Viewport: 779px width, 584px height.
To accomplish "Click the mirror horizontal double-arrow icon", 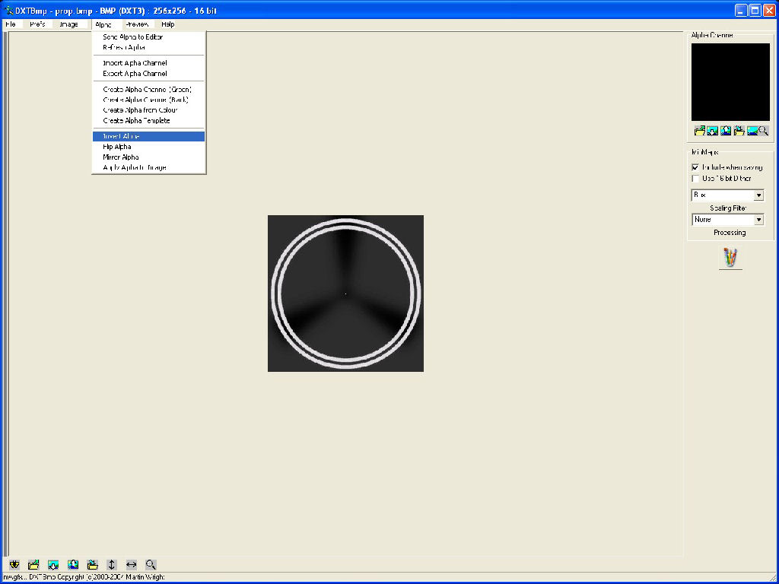I will (x=131, y=564).
